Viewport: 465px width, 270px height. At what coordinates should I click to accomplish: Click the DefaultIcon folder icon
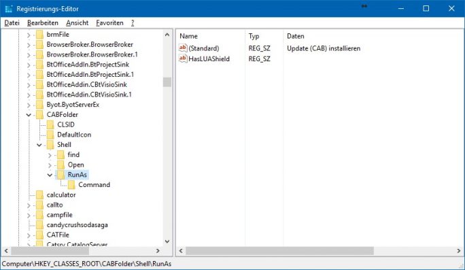50,135
